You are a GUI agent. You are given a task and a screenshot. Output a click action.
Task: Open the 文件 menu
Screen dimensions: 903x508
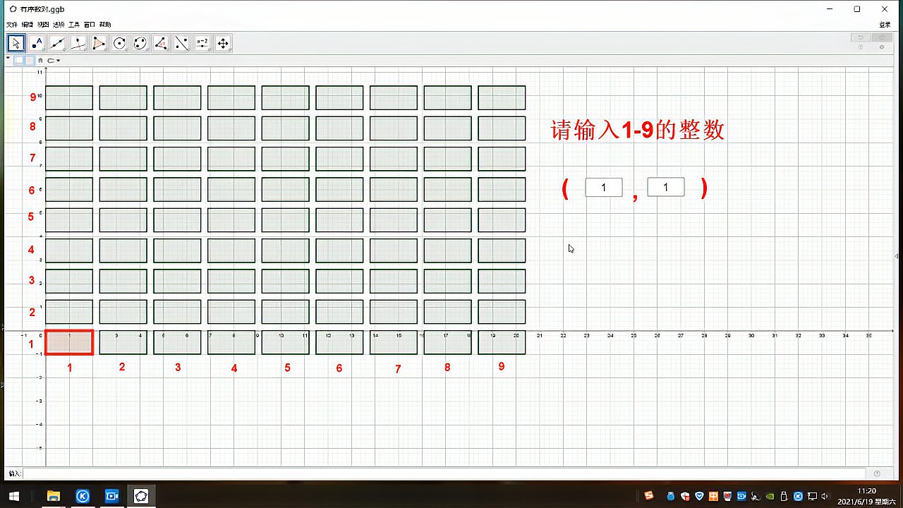pyautogui.click(x=12, y=25)
